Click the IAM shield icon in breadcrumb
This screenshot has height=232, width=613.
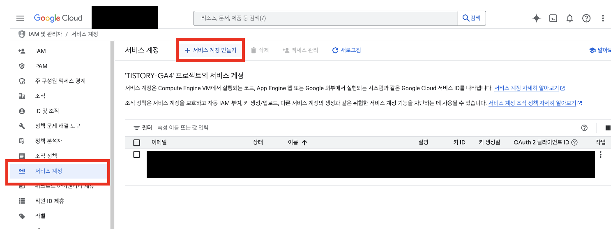[x=22, y=34]
